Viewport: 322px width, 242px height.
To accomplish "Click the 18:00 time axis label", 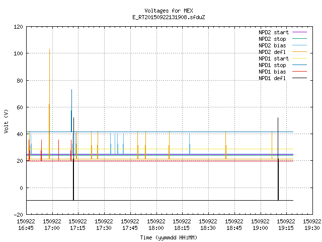I will 156,228.
